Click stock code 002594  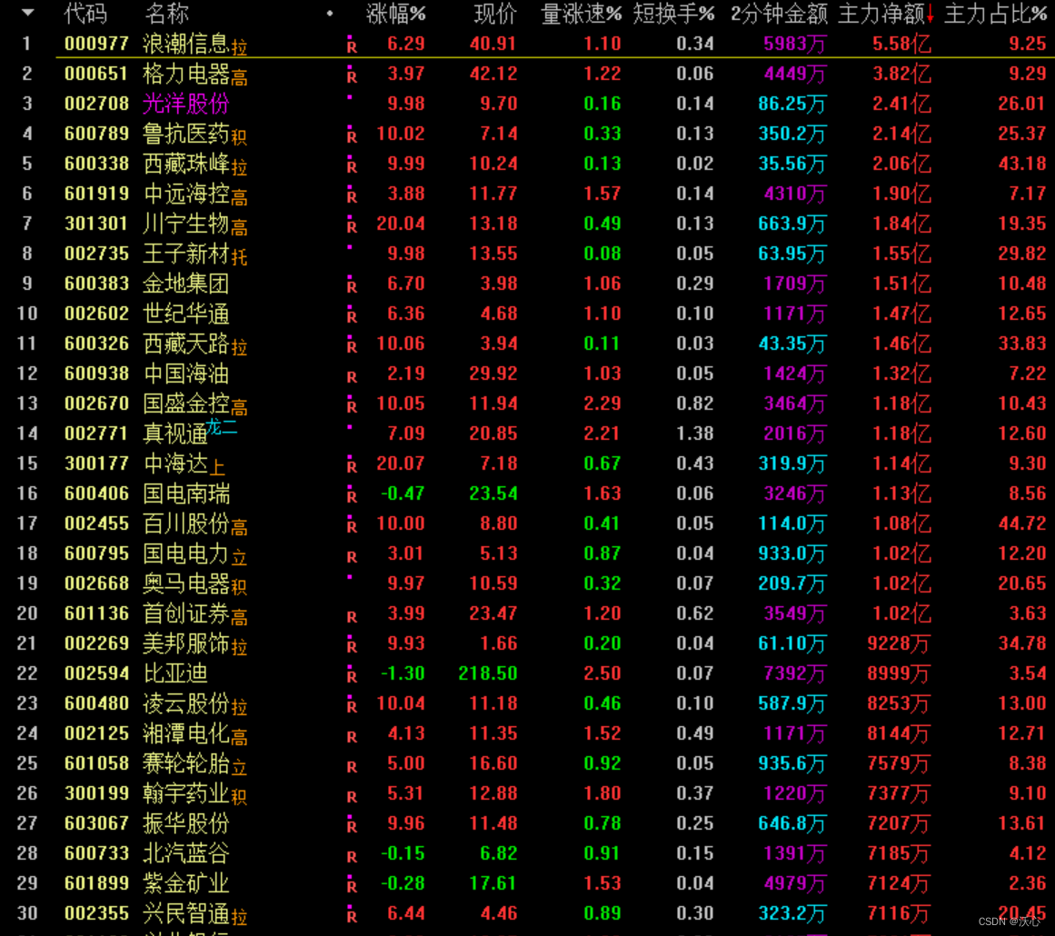pos(96,672)
